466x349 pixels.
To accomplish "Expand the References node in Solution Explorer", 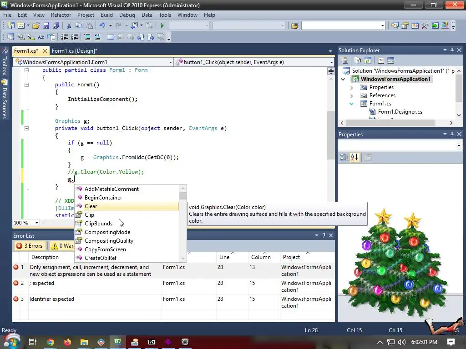I will pyautogui.click(x=352, y=95).
